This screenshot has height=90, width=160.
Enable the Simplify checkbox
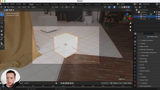[140, 77]
